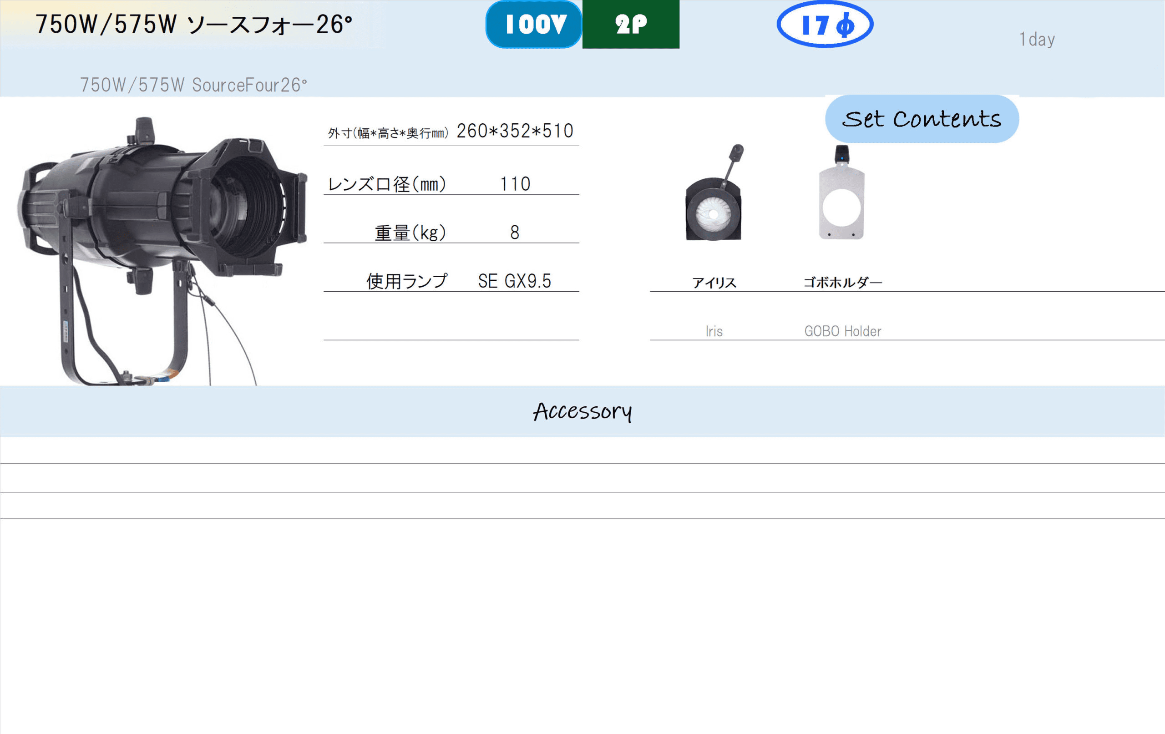Viewport: 1165px width, 734px height.
Task: Click the 17φ oval spigot badge
Action: click(x=825, y=24)
